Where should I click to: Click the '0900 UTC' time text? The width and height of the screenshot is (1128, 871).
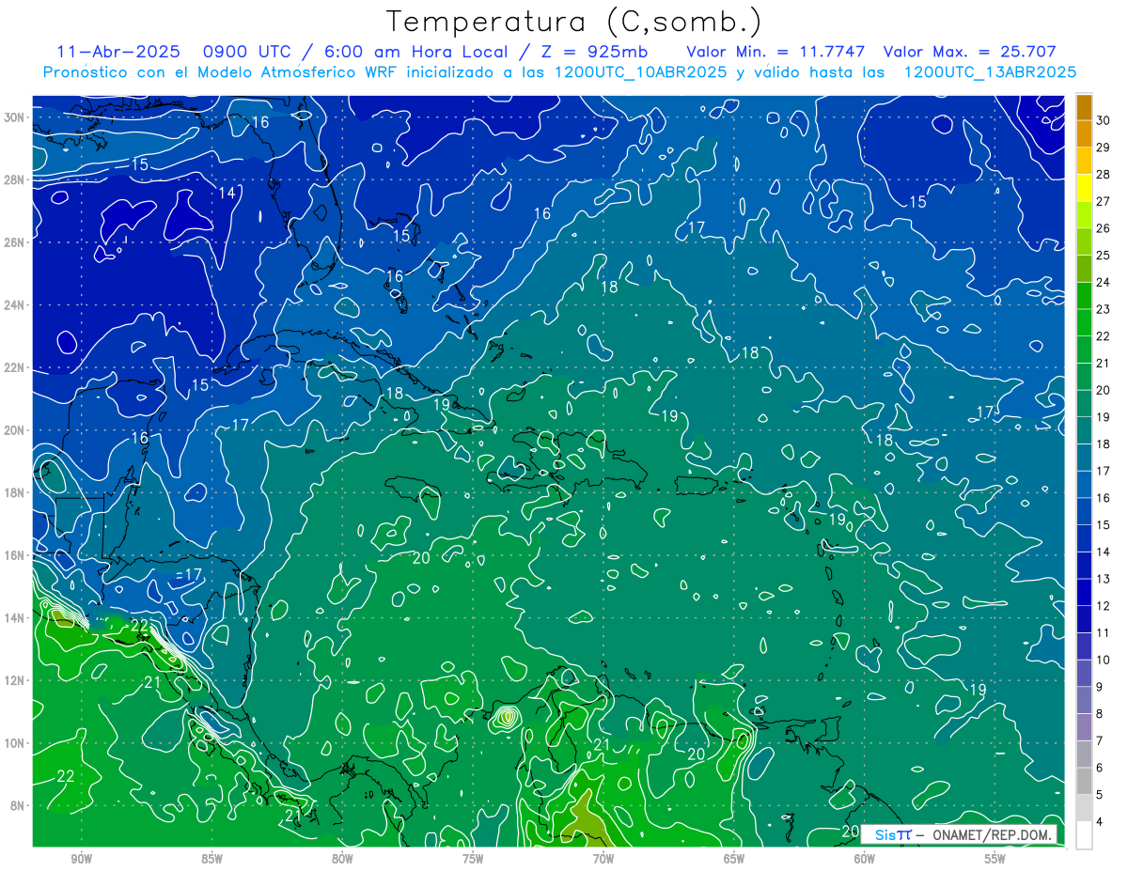pos(250,52)
